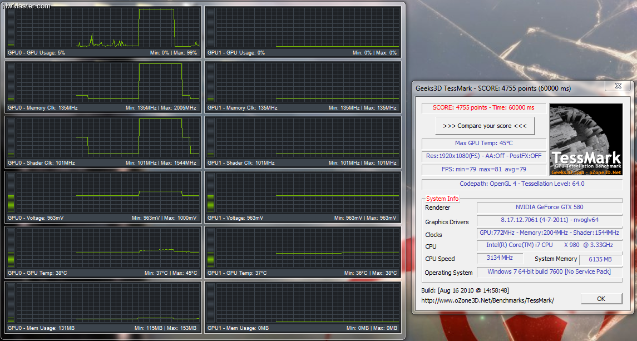The image size is (637, 341).
Task: Click the 'Graphics Drivers' row label
Action: point(447,222)
